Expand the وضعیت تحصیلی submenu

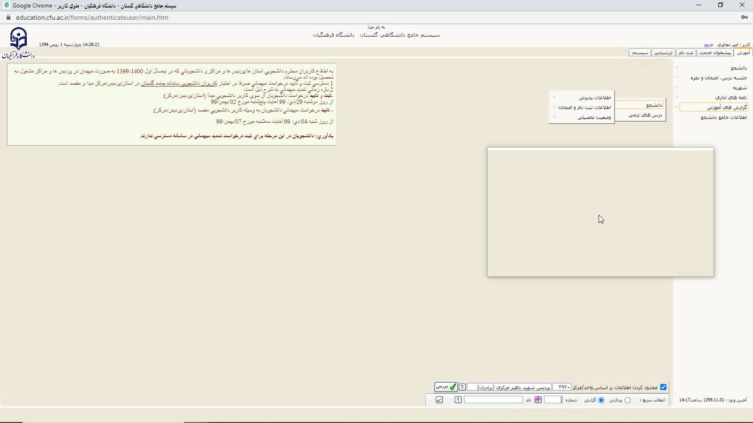(594, 117)
